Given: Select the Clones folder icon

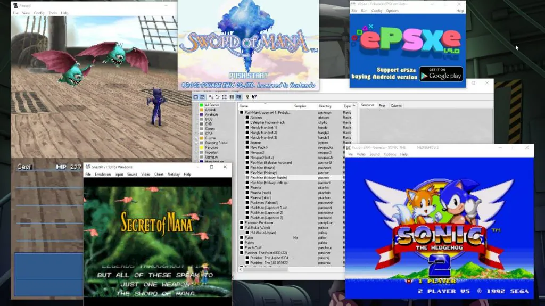Looking at the screenshot, I should pyautogui.click(x=201, y=129).
